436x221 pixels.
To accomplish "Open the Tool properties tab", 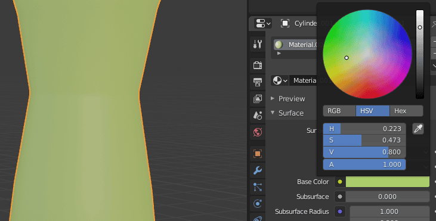I will [x=258, y=45].
